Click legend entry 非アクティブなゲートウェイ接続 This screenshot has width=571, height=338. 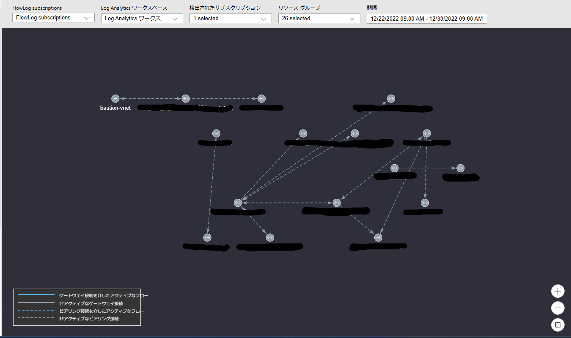click(91, 303)
